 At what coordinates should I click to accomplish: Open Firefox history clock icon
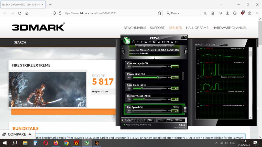(x=235, y=13)
